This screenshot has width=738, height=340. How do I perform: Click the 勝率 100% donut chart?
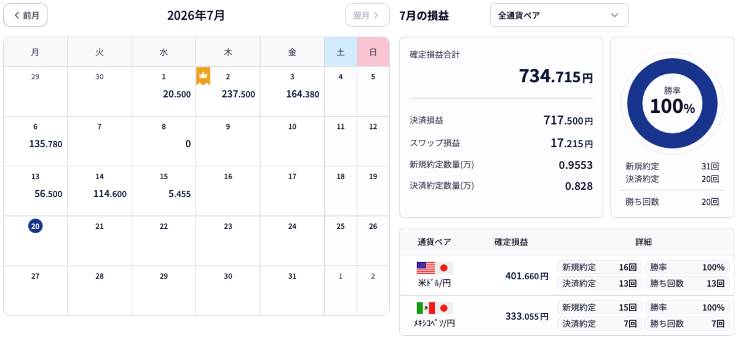tap(672, 102)
